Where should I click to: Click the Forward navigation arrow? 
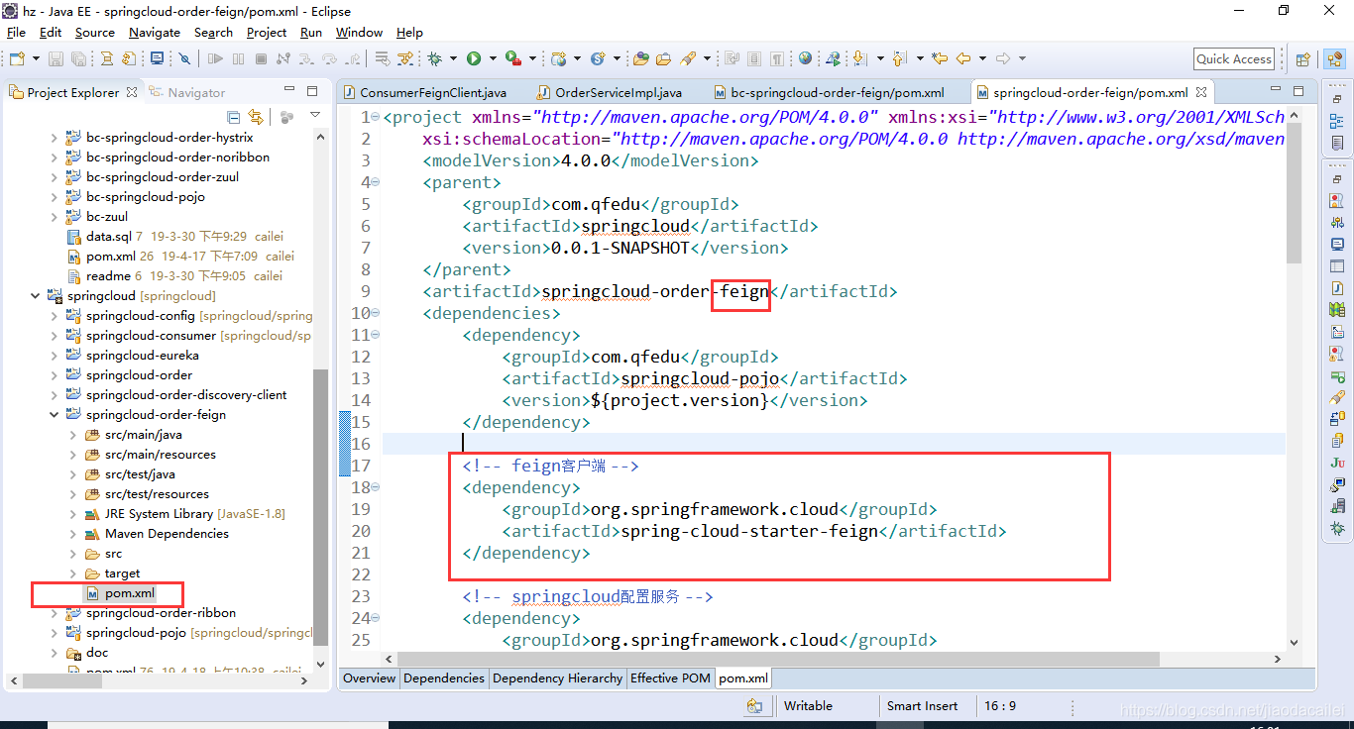[x=1002, y=59]
